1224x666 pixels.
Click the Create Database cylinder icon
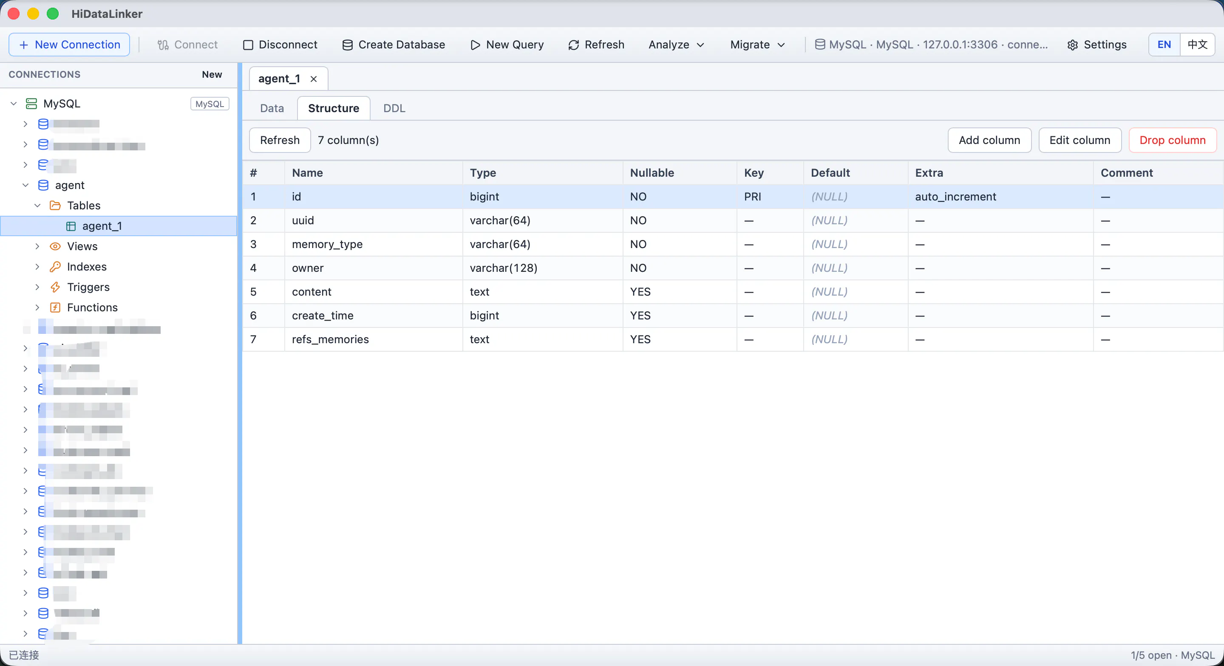point(347,45)
